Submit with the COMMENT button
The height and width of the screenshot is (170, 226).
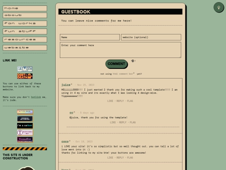point(116,64)
